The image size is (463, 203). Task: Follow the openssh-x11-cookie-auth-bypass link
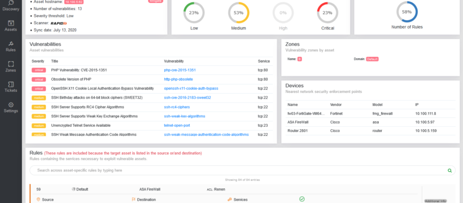191,89
